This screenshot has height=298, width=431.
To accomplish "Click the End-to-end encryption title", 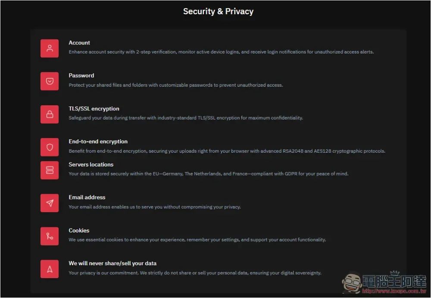I will [x=98, y=141].
